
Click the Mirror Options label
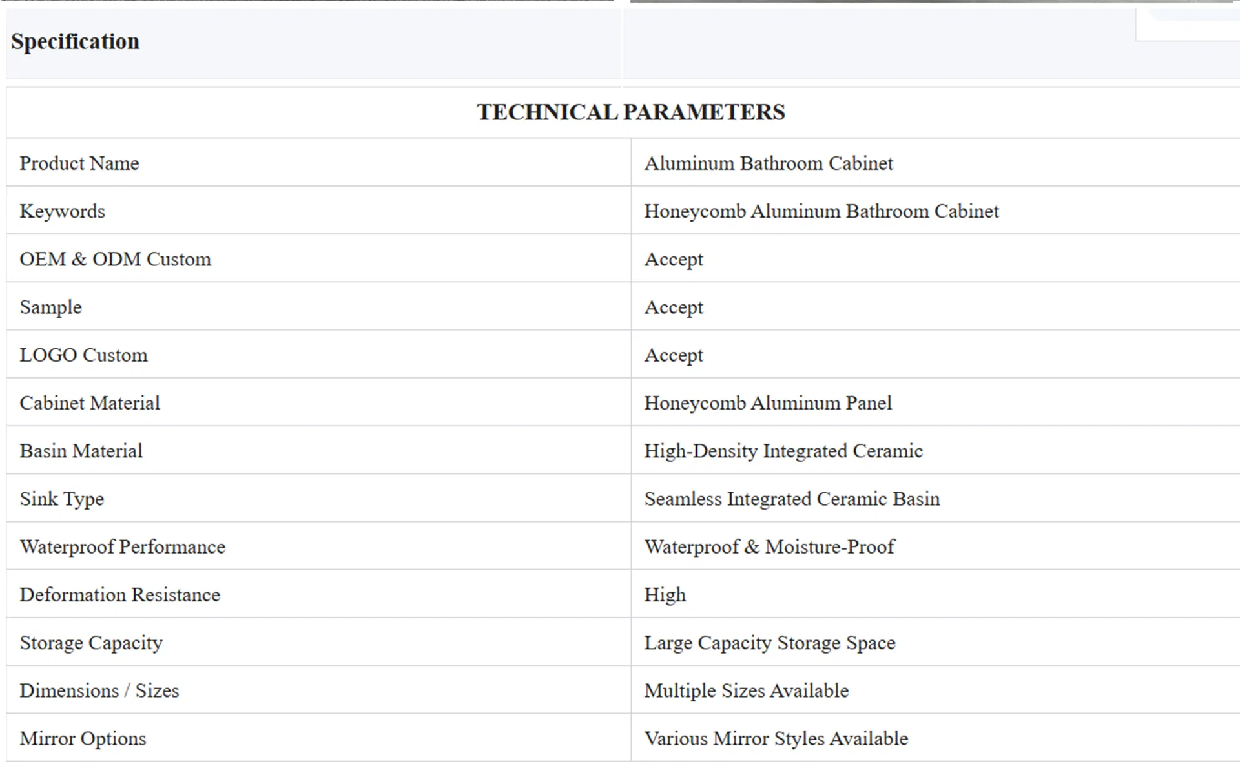coord(83,739)
